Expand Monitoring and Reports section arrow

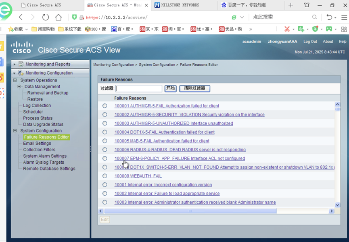(x=15, y=64)
